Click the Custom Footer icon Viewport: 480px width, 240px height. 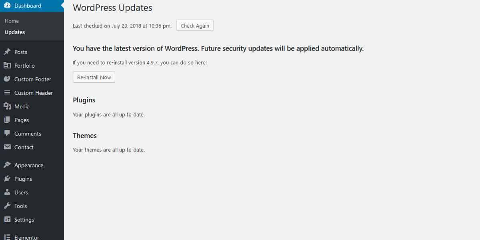coord(7,79)
